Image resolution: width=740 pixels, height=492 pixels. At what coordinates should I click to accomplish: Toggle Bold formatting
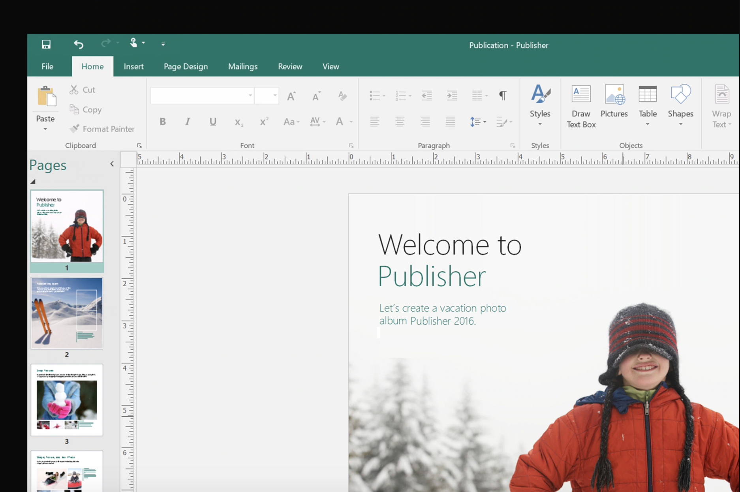[x=163, y=122]
